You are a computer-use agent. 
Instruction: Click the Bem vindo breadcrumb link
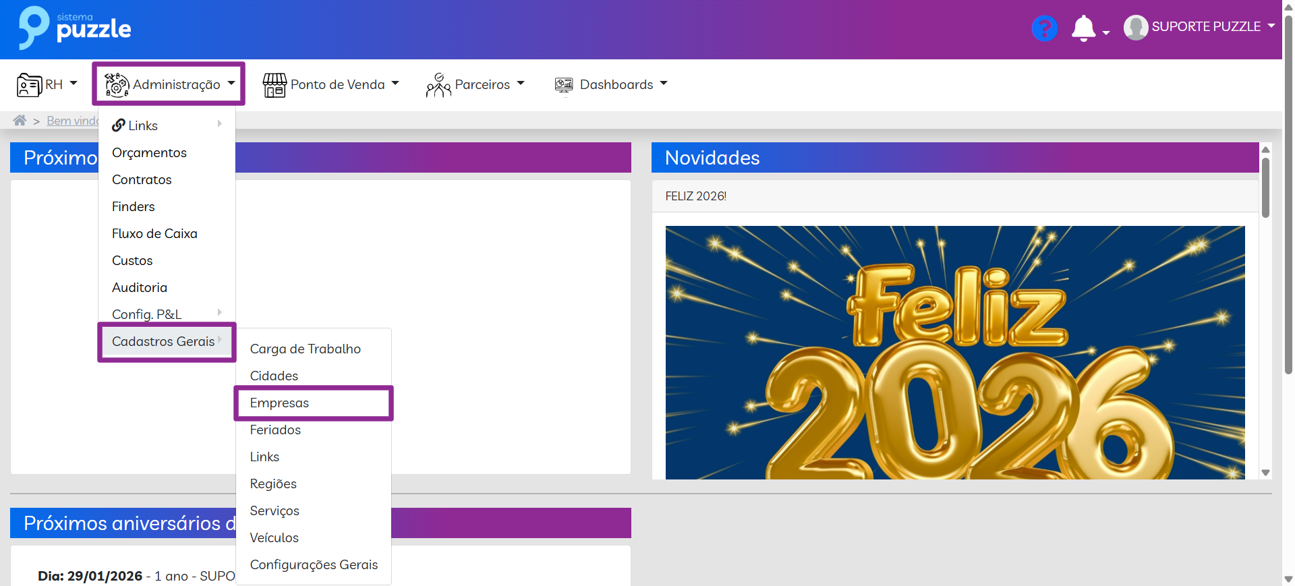click(x=72, y=121)
